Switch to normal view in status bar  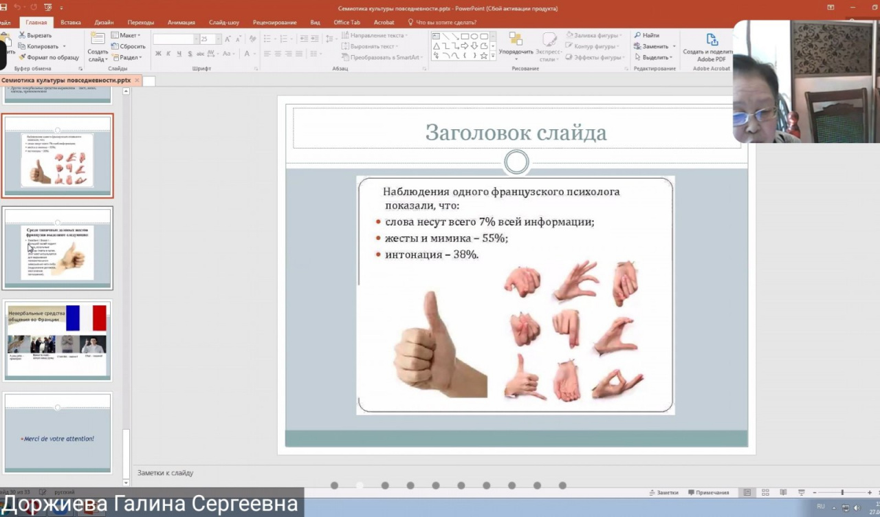pyautogui.click(x=747, y=492)
